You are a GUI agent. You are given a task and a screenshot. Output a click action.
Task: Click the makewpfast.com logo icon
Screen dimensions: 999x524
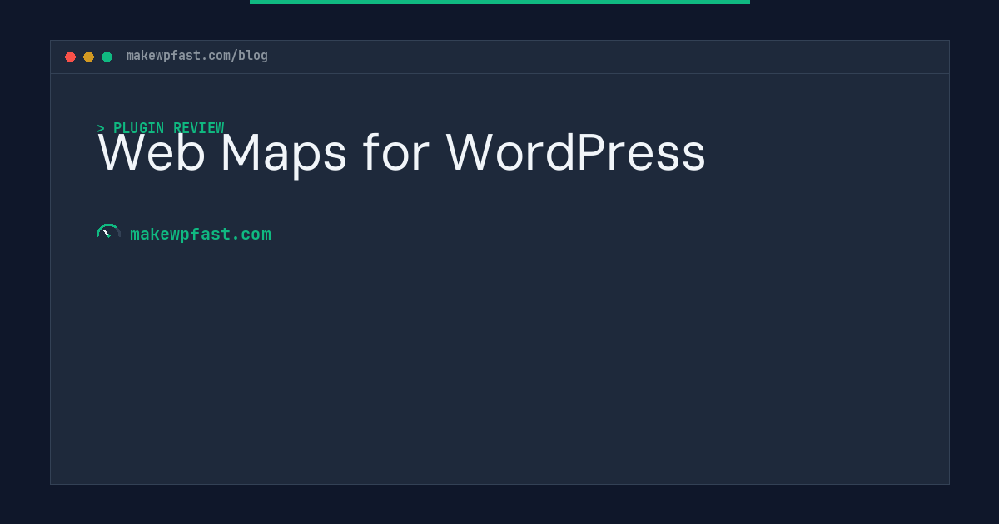108,231
